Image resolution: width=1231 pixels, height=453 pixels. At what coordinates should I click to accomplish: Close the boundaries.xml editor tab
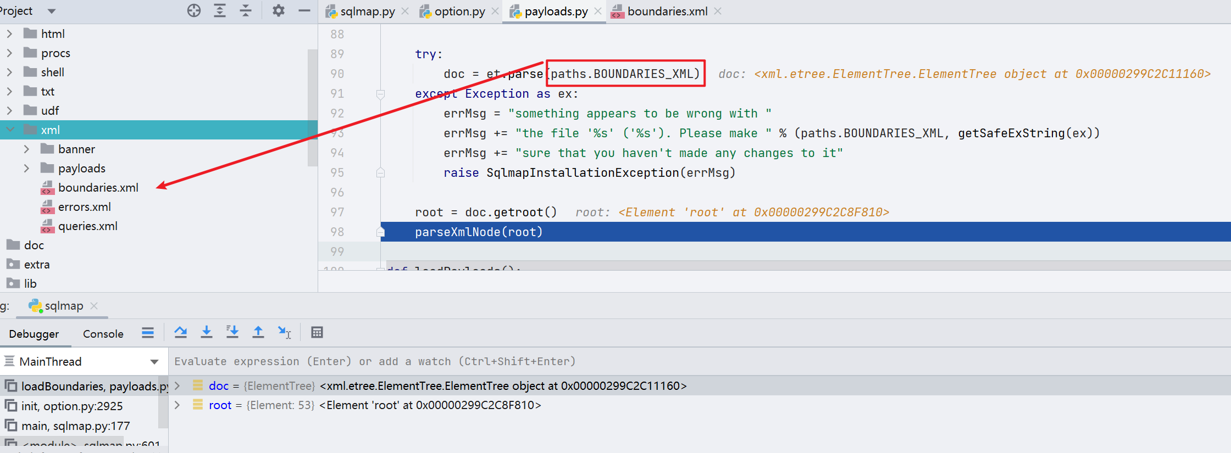(x=718, y=11)
